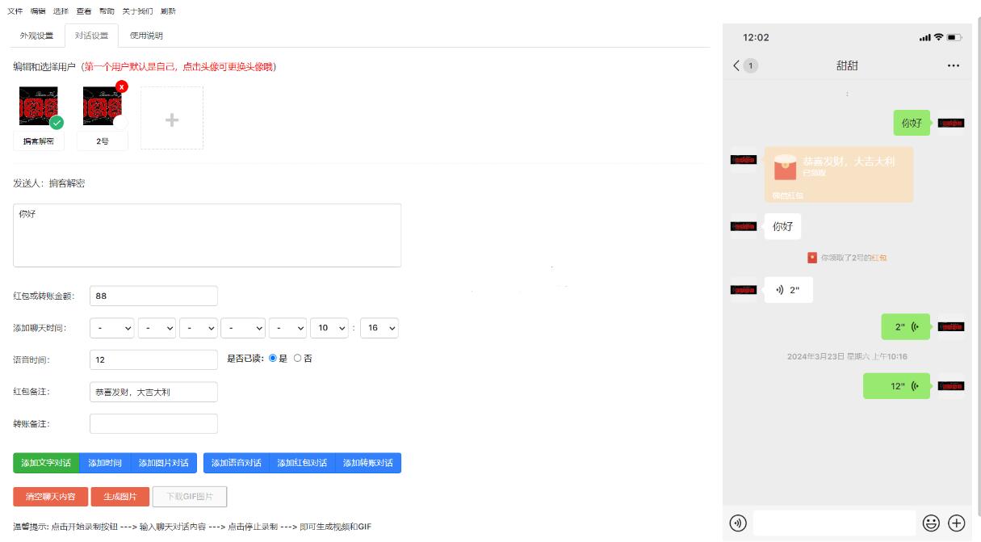Tap the plus icon in chat bar
This screenshot has width=981, height=542.
click(957, 523)
